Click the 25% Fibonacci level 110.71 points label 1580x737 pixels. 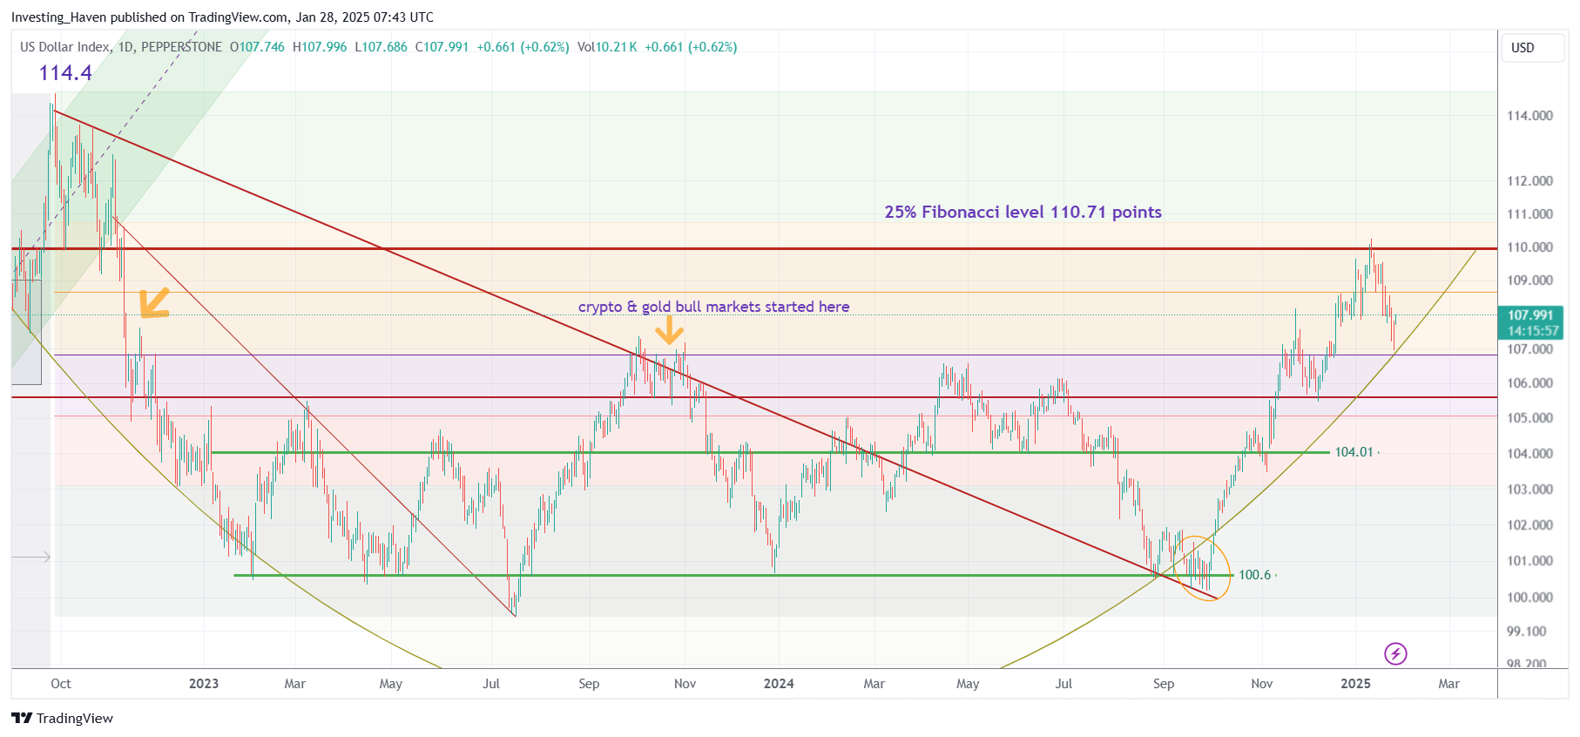pyautogui.click(x=1023, y=212)
